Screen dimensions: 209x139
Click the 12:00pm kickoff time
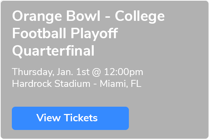pyautogui.click(x=124, y=72)
